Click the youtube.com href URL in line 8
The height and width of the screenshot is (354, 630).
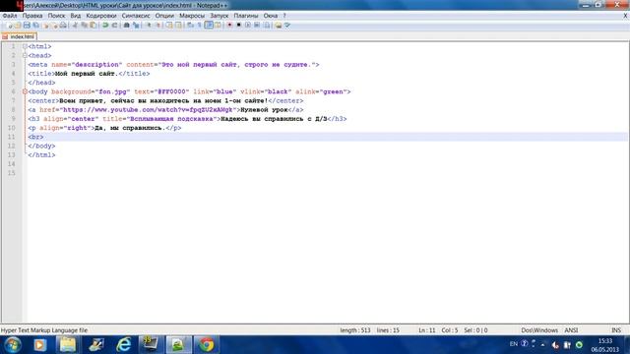pos(148,109)
